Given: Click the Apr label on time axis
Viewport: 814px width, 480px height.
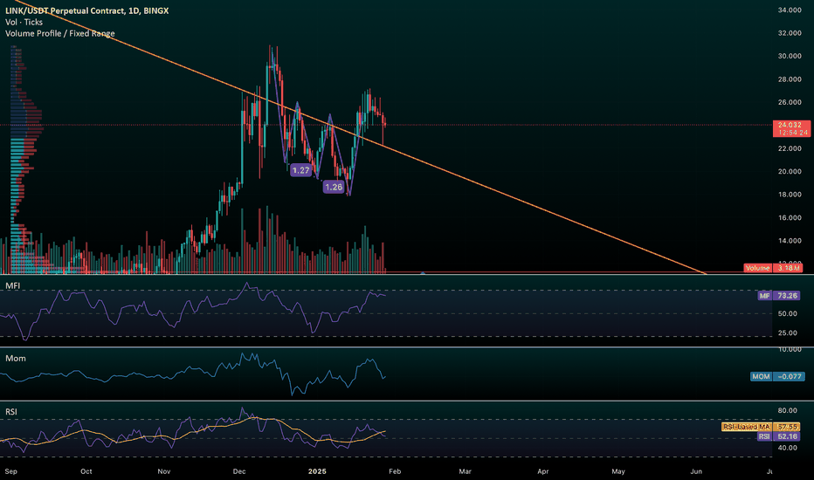Looking at the screenshot, I should point(543,471).
